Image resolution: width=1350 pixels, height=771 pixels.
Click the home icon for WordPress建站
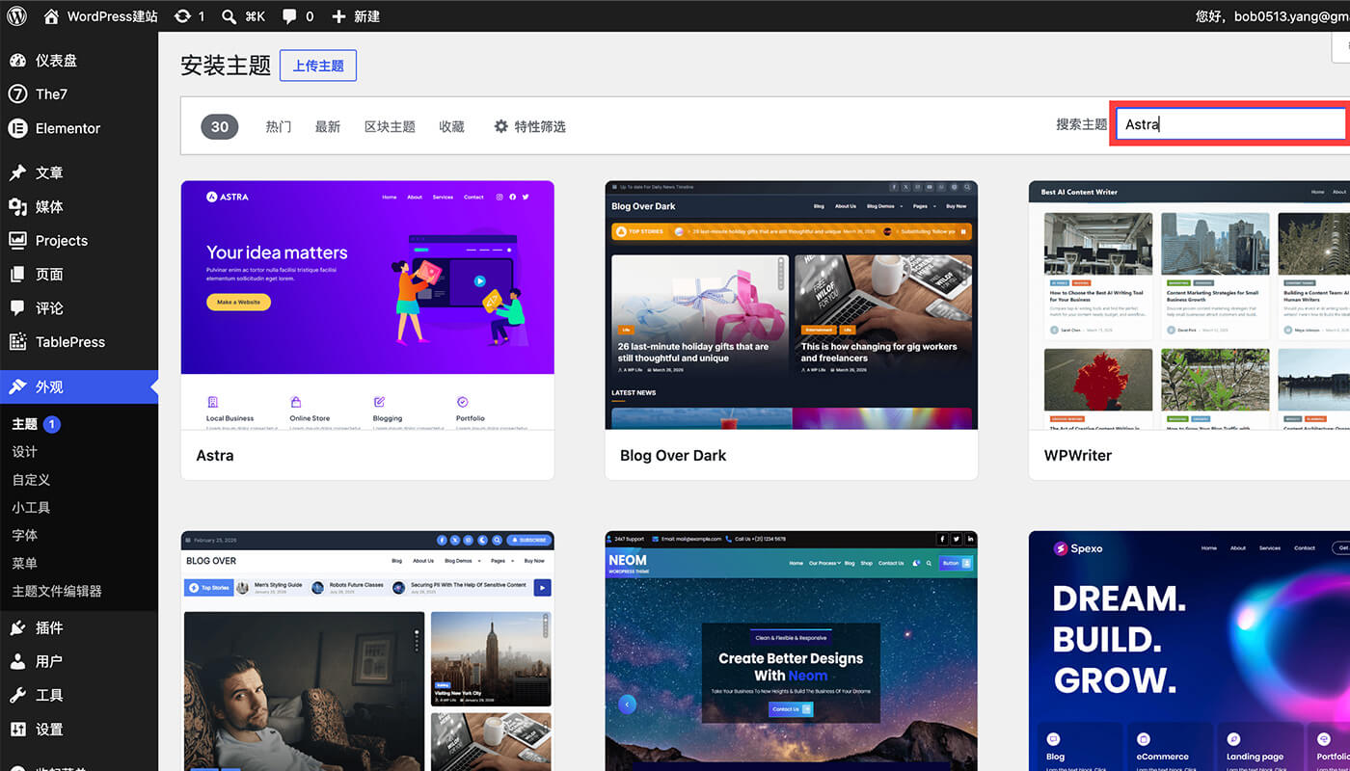[x=51, y=16]
